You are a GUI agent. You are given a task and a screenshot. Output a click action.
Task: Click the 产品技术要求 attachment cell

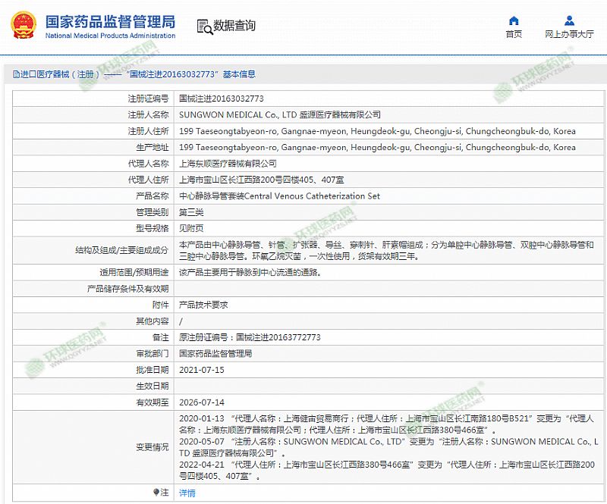[203, 305]
